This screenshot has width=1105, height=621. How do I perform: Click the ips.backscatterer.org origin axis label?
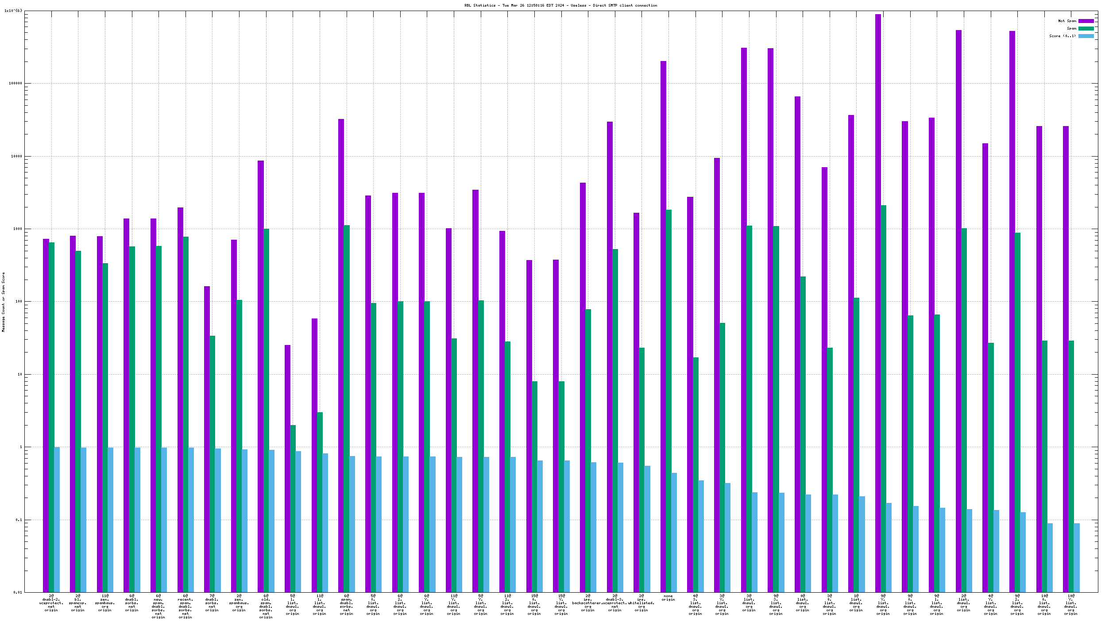pyautogui.click(x=587, y=603)
